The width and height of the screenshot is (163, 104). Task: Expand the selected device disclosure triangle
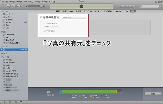pyautogui.click(x=2, y=50)
